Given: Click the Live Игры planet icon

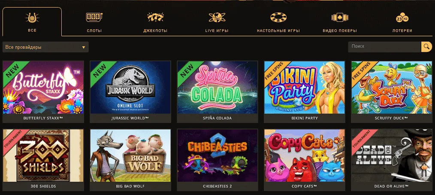Looking at the screenshot, I should pyautogui.click(x=217, y=18).
